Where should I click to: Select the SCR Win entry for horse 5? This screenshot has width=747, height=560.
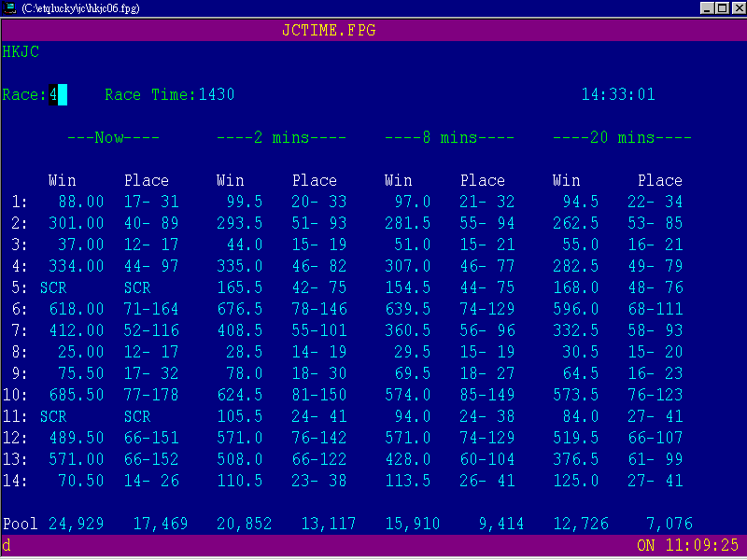53,287
